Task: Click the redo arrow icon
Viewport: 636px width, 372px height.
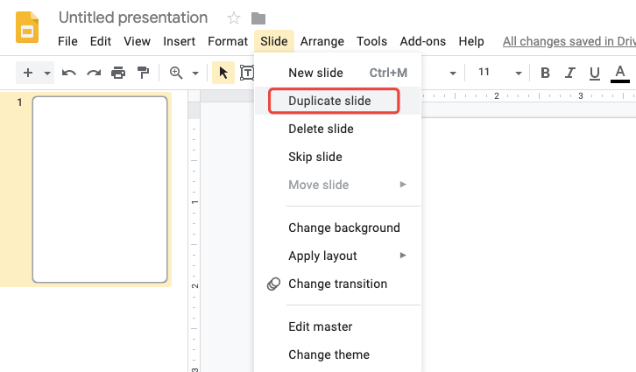Action: coord(94,73)
